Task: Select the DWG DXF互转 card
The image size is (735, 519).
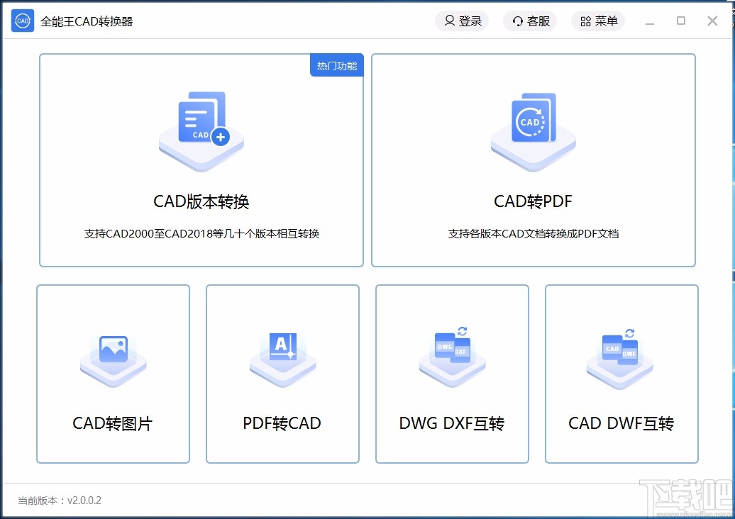Action: point(451,374)
